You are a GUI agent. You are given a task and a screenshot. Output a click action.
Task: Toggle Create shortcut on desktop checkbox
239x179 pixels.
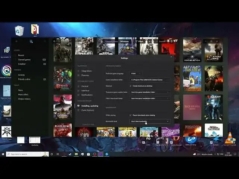(130, 86)
